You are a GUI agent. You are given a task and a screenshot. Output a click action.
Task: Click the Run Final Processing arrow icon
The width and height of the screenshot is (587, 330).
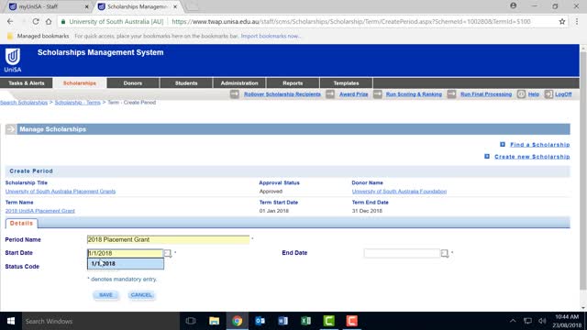(451, 94)
